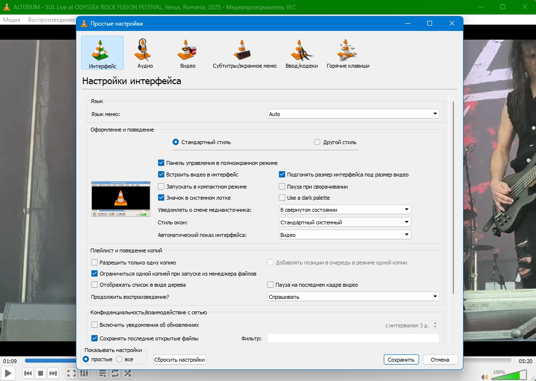
Task: Enable Пауза на последнем кадре видео
Action: coord(270,285)
